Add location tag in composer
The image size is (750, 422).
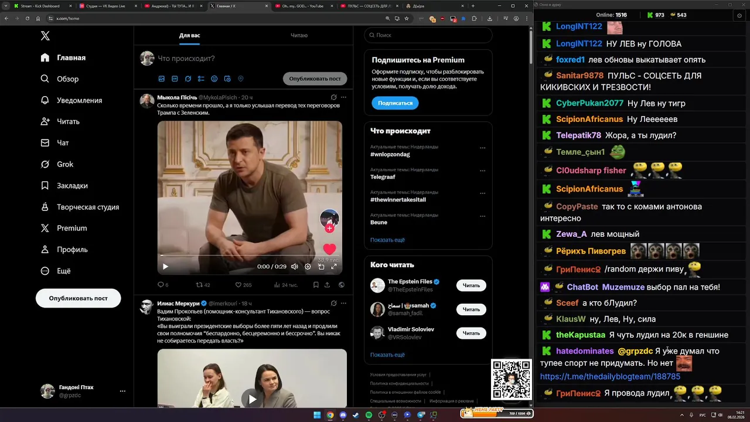click(x=240, y=79)
